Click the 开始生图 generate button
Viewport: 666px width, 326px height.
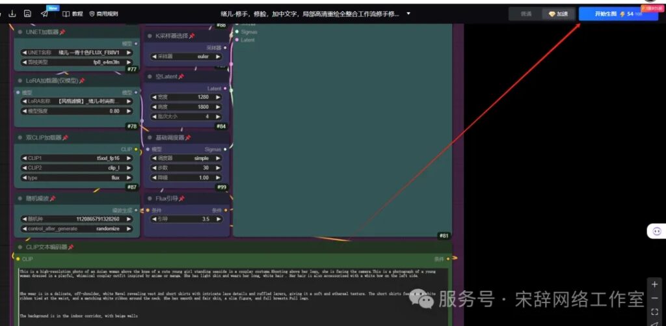tap(618, 14)
